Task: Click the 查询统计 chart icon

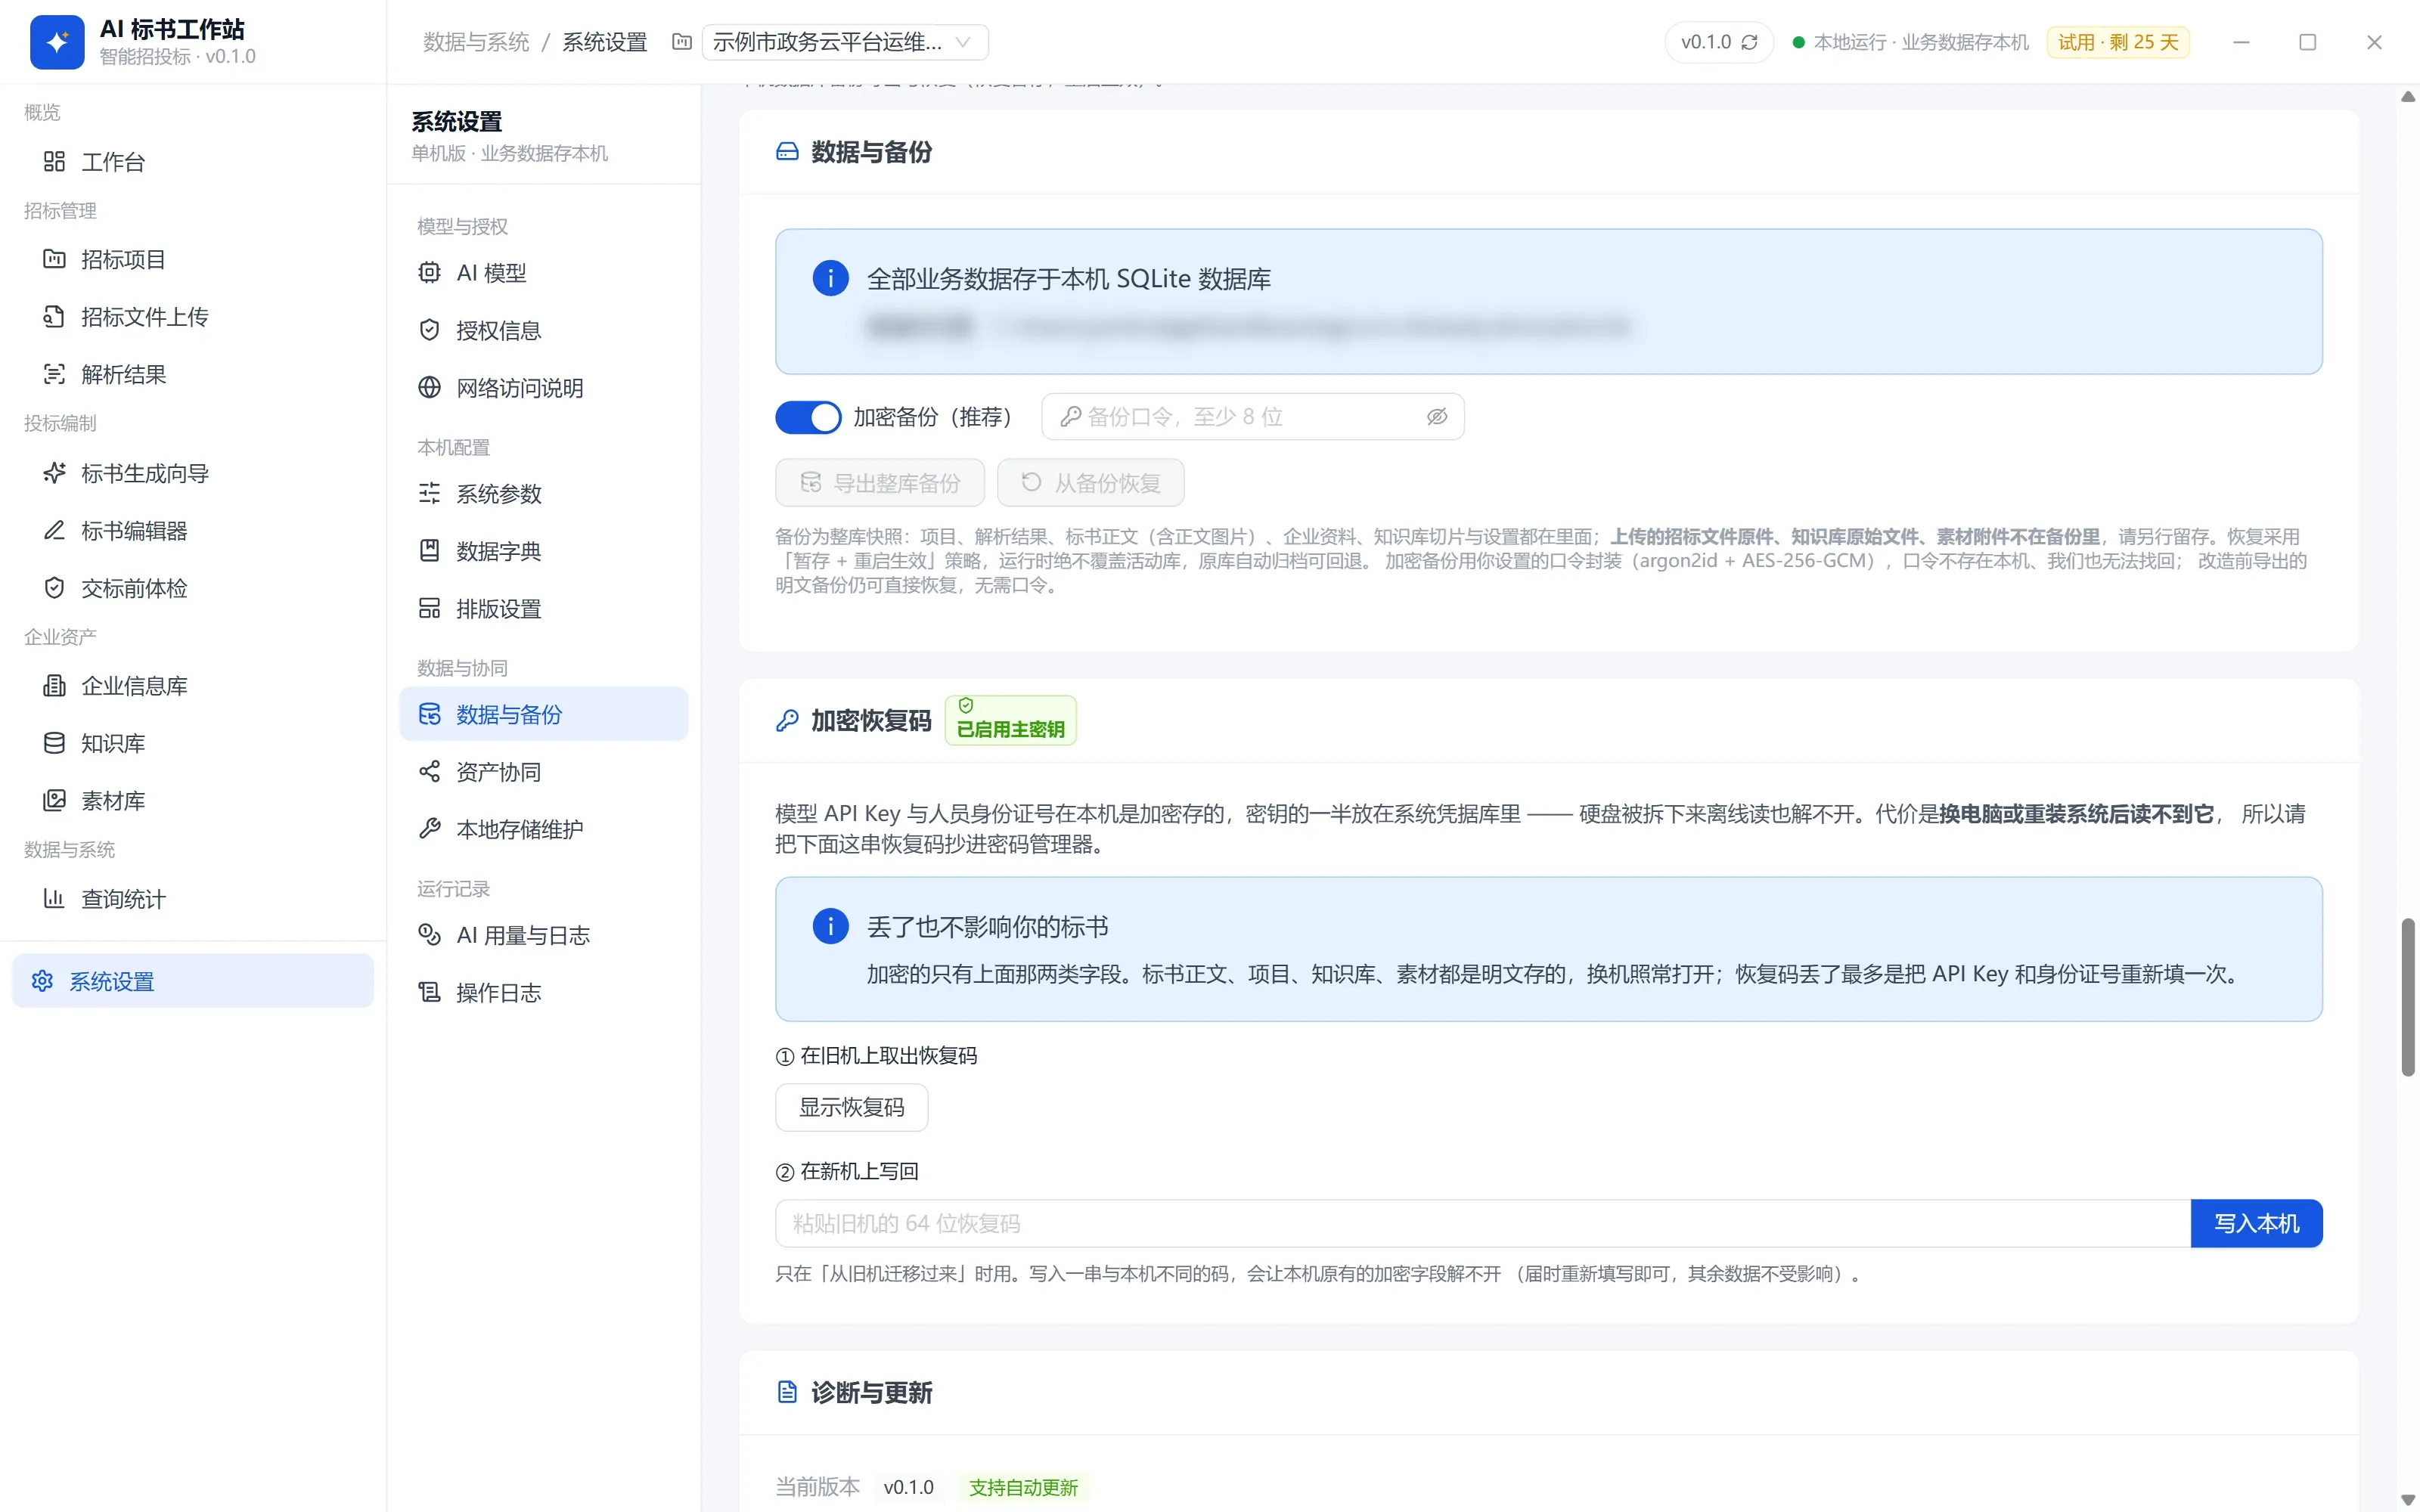Action: 54,898
